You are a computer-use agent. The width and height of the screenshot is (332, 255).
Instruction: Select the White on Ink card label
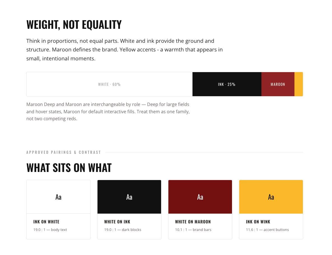point(117,222)
